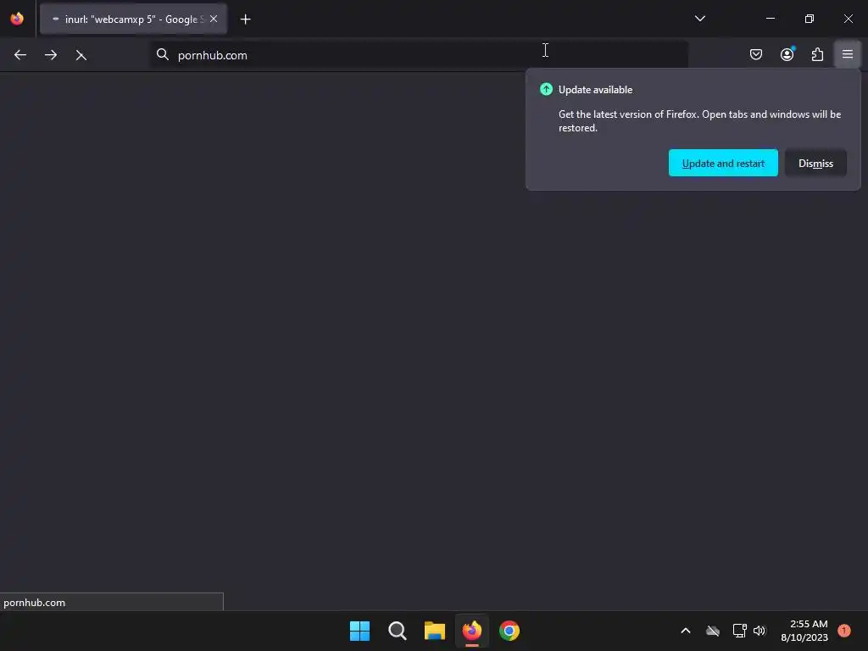Click Update and restart button
The width and height of the screenshot is (868, 651).
coord(723,163)
